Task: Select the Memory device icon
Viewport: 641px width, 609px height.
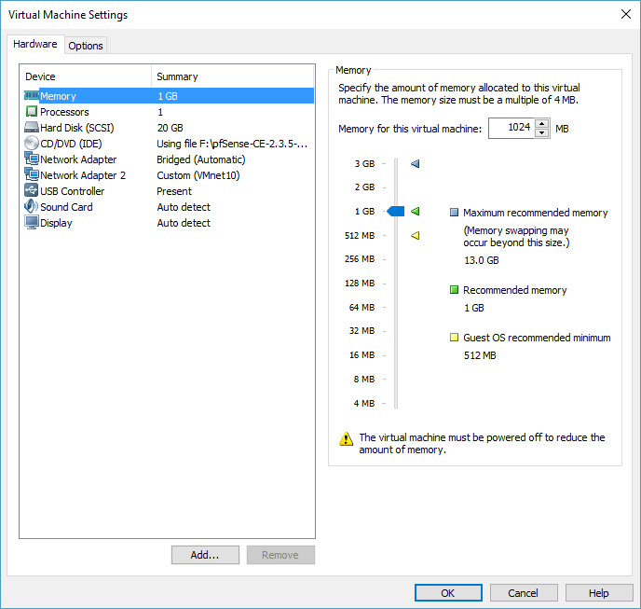Action: [x=31, y=96]
